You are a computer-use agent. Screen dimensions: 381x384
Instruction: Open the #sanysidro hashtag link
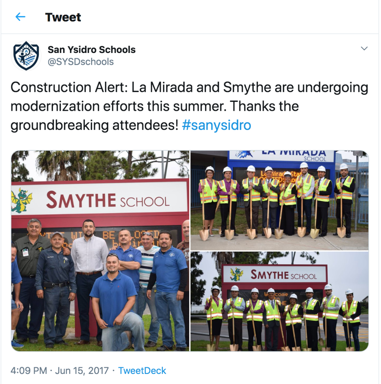click(216, 125)
